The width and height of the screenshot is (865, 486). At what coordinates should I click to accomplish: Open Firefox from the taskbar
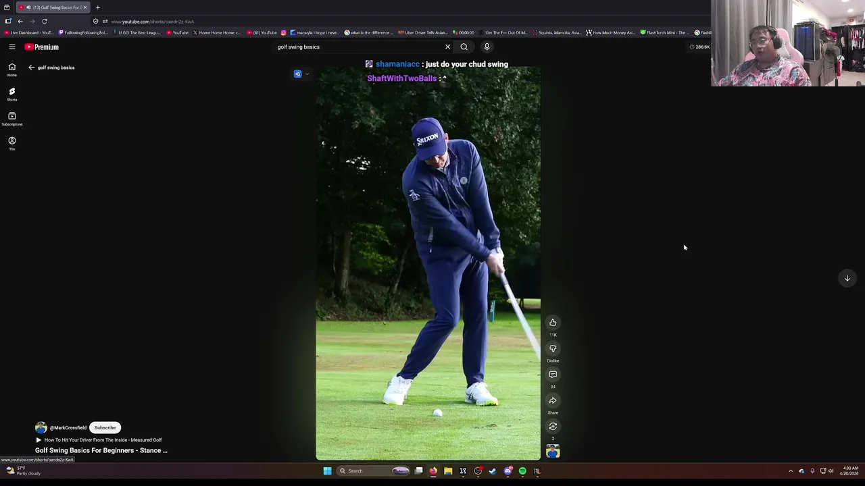433,471
